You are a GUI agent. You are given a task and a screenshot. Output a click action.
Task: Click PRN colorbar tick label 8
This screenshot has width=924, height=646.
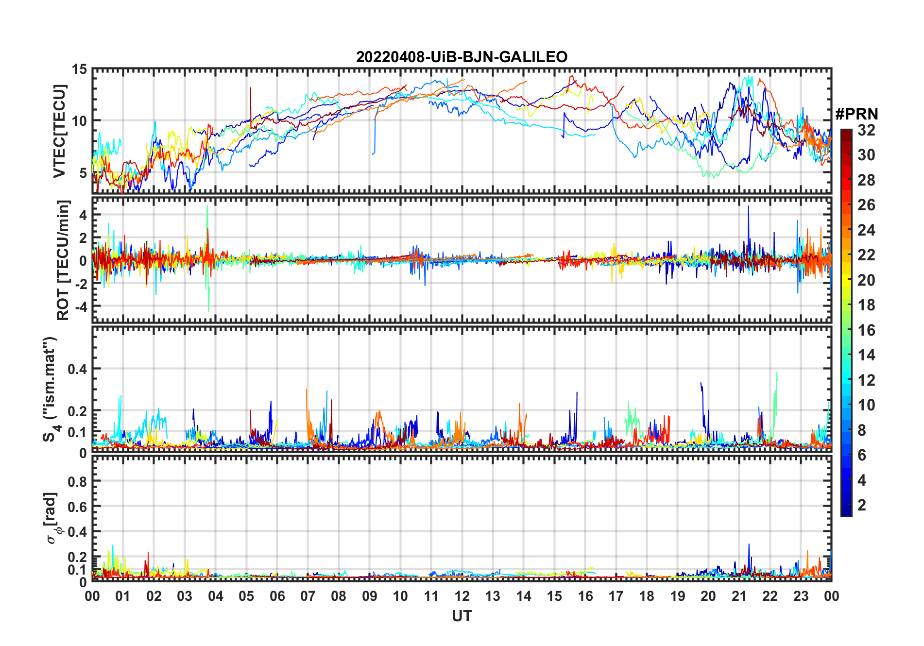click(x=862, y=430)
